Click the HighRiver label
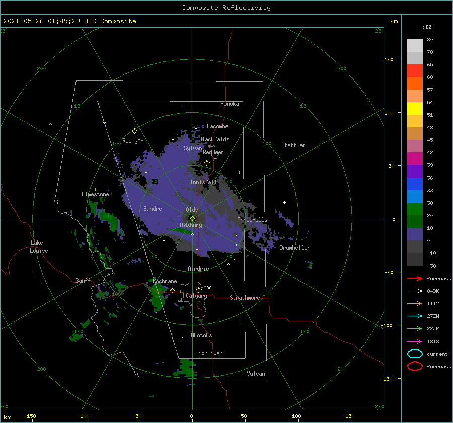This screenshot has width=453, height=423. [209, 353]
